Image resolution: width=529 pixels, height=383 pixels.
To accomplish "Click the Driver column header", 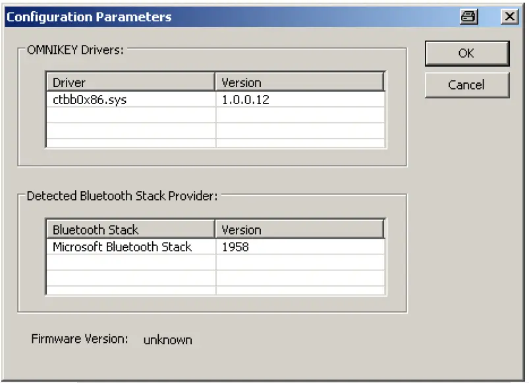I will (x=79, y=82).
